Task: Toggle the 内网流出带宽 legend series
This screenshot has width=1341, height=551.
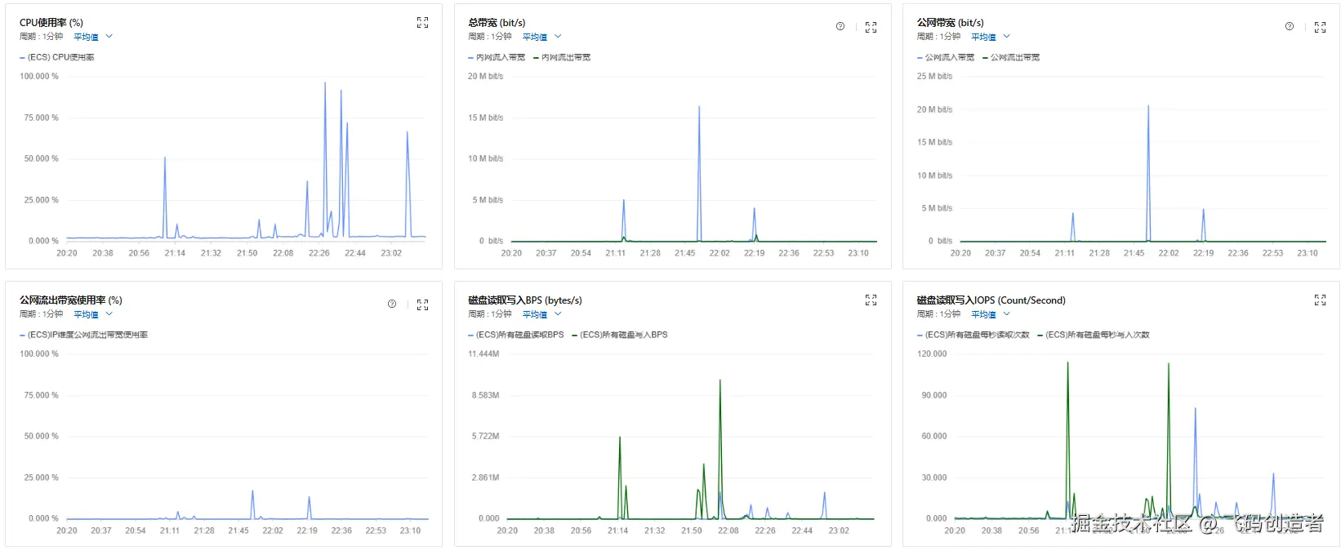Action: [562, 57]
